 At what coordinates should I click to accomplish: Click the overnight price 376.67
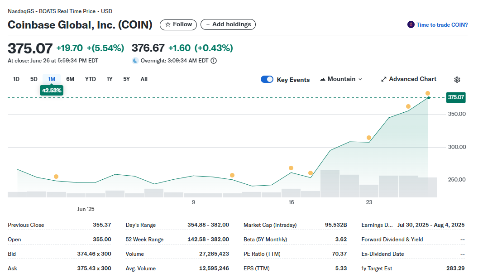[148, 48]
